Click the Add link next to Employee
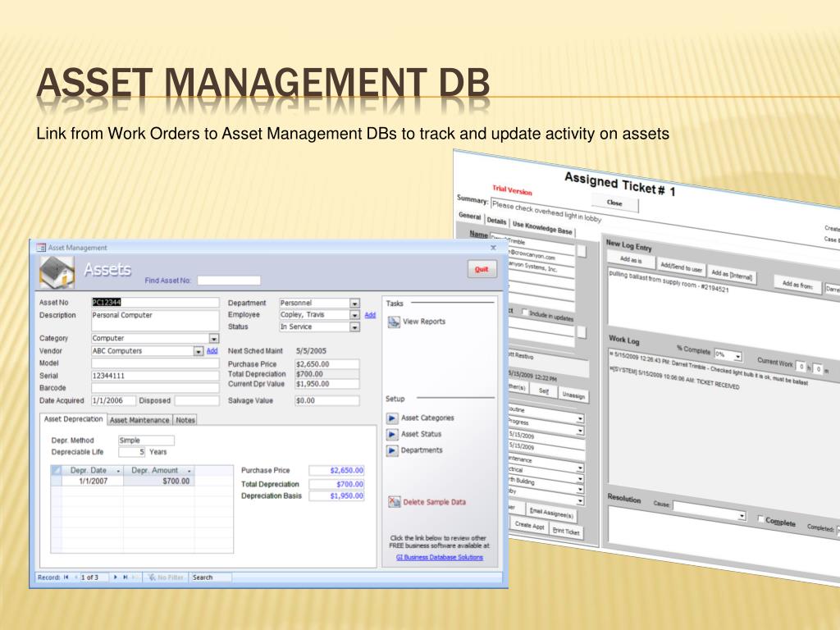The width and height of the screenshot is (840, 630). 370,315
